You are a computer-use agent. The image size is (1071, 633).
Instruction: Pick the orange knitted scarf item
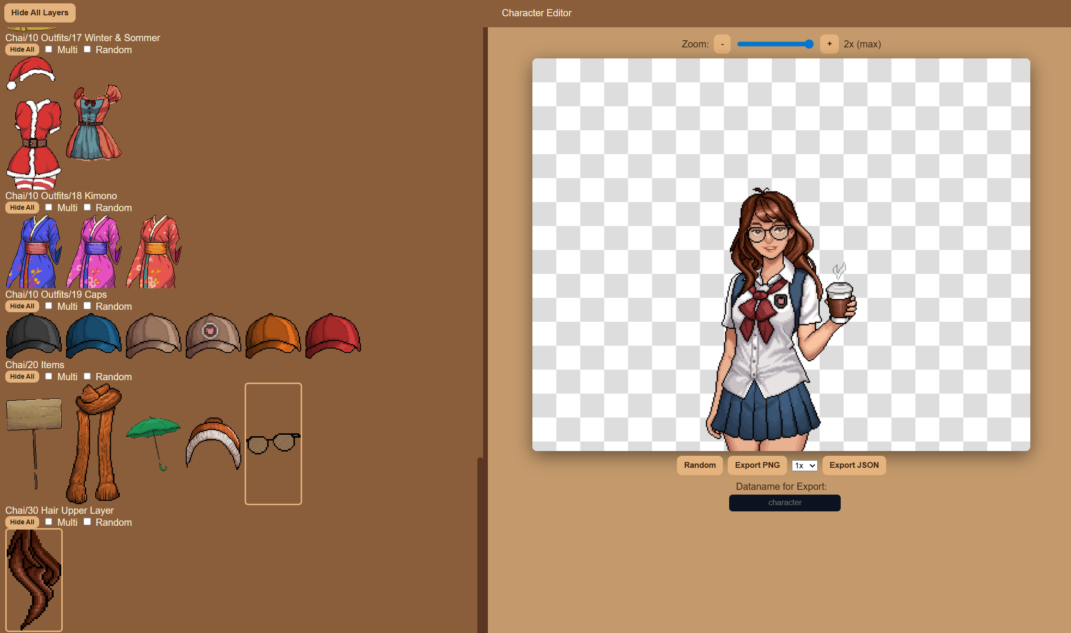pos(94,443)
